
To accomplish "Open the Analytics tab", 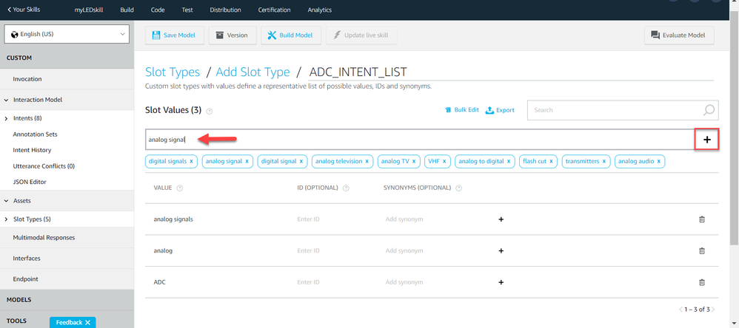I will pyautogui.click(x=319, y=10).
